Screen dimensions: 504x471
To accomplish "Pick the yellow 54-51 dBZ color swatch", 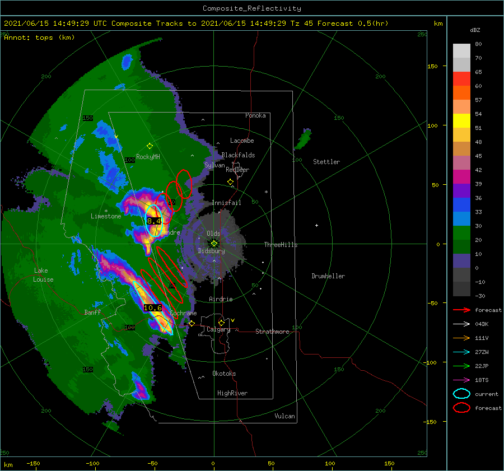I will click(x=461, y=121).
